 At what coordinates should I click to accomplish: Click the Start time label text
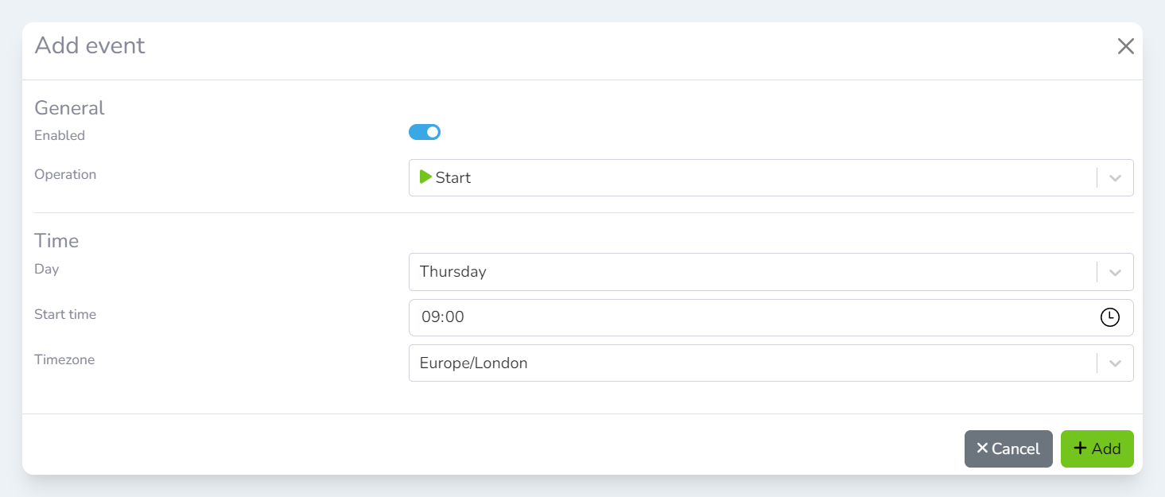pos(65,315)
